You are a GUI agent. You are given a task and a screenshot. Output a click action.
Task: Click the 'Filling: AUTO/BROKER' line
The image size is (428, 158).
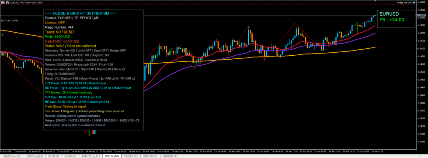click(x=60, y=74)
